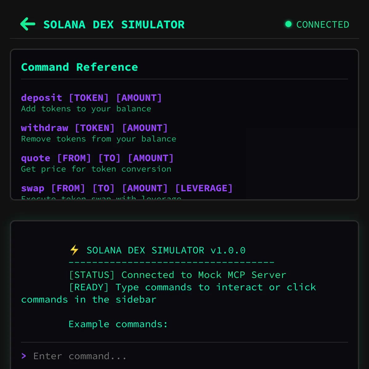The image size is (369, 369).
Task: Select the quote command in Command Reference
Action: click(97, 158)
